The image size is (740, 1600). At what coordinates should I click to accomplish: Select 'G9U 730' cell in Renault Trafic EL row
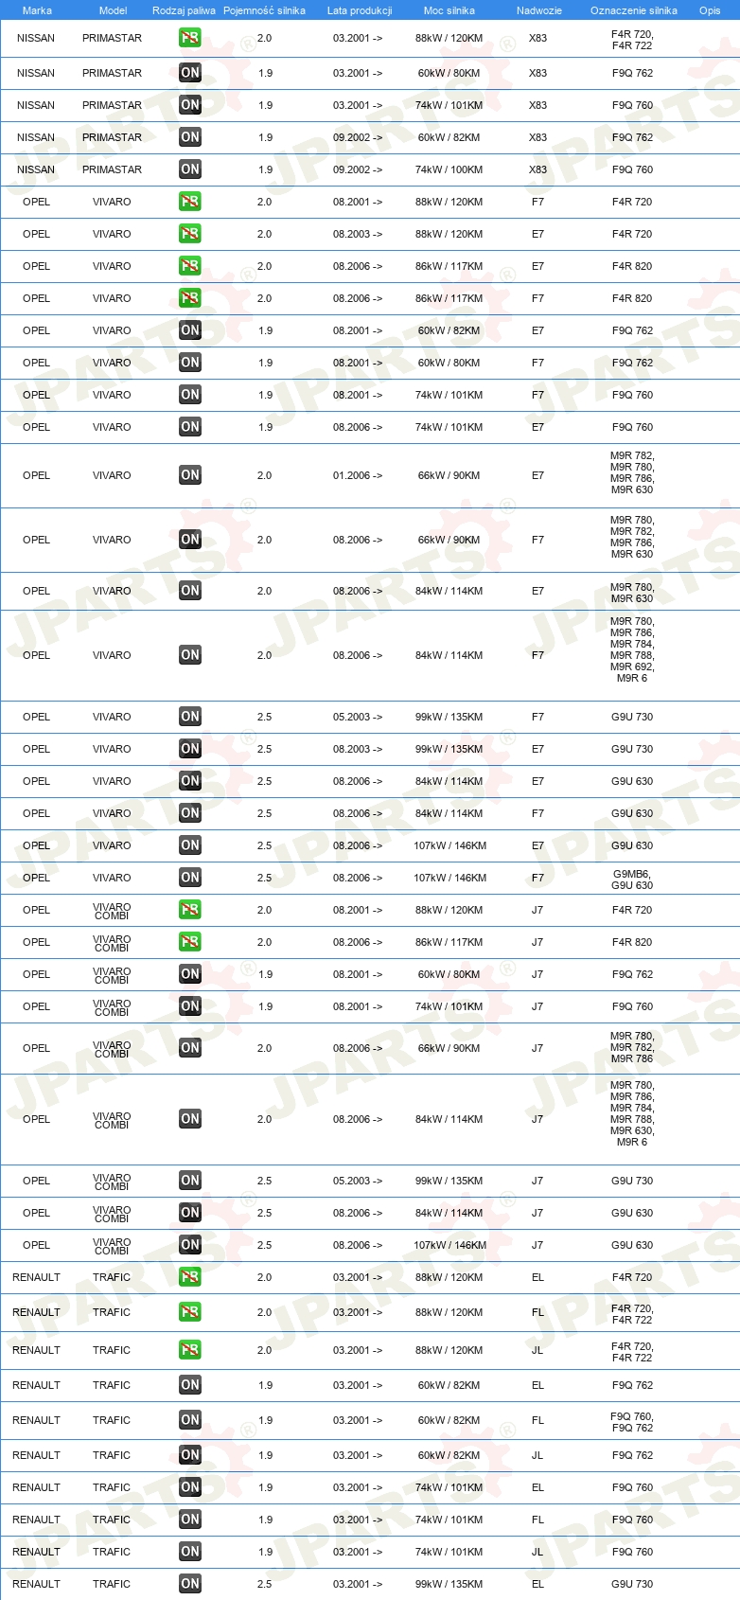[x=632, y=1584]
